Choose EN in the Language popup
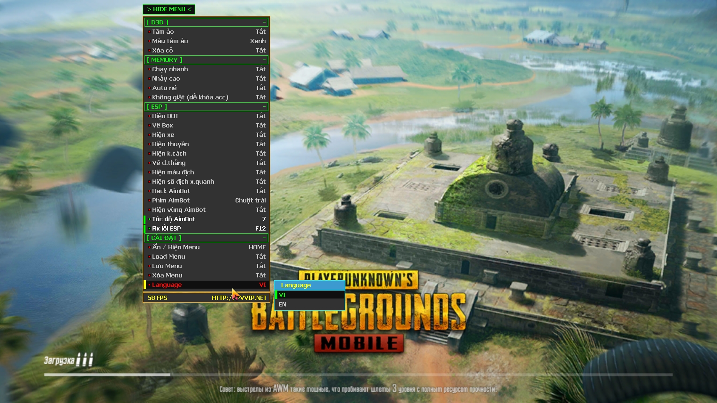 pyautogui.click(x=310, y=304)
